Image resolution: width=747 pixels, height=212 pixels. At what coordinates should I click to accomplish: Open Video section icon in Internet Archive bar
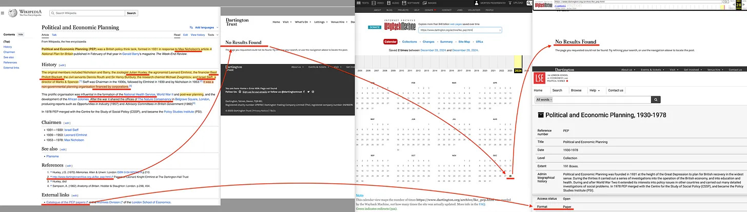pyautogui.click(x=373, y=3)
